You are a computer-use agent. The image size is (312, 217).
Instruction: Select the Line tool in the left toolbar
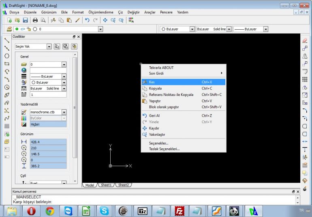click(x=6, y=40)
